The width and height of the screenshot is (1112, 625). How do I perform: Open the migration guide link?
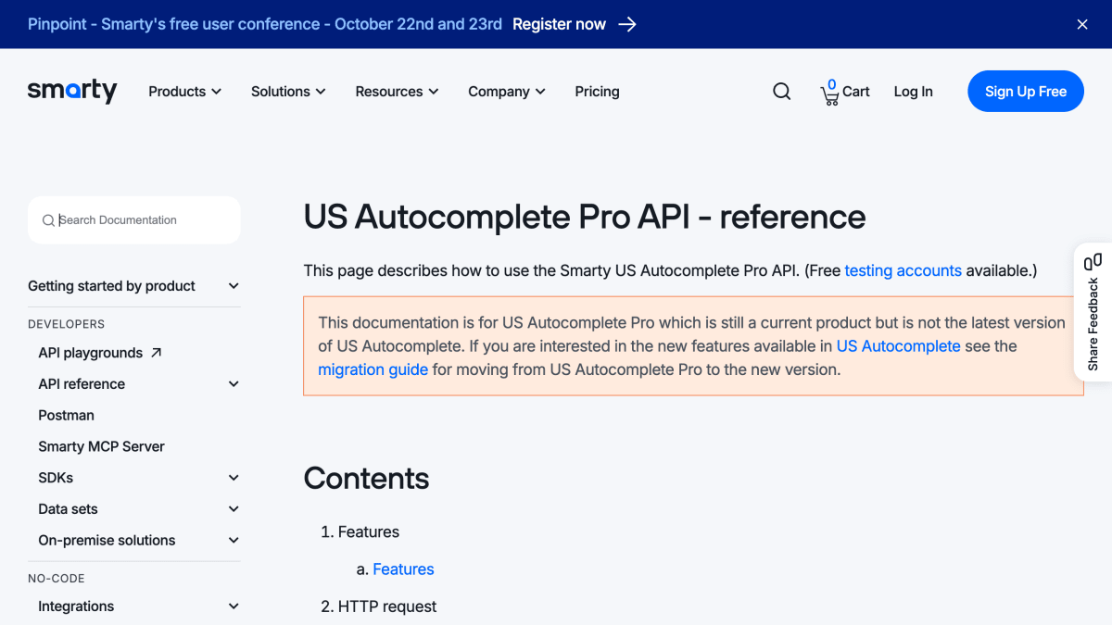click(x=373, y=369)
